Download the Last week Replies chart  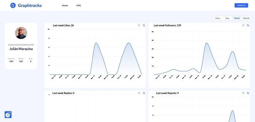tap(139, 93)
